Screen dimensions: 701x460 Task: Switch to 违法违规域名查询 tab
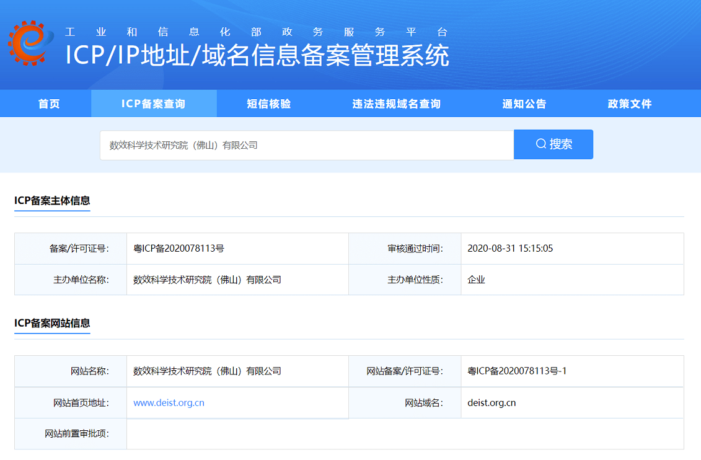point(397,104)
